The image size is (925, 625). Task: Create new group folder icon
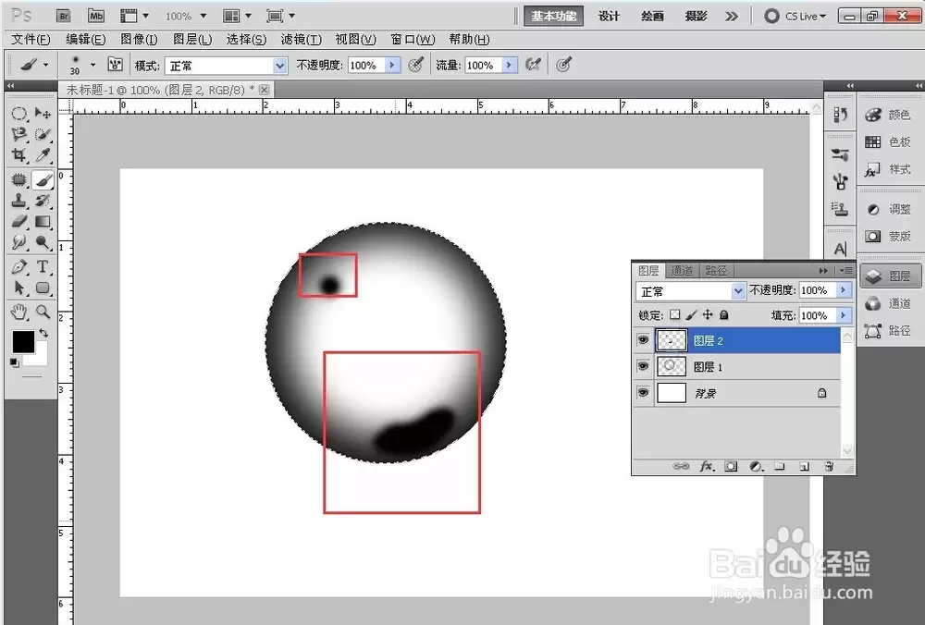coord(779,466)
